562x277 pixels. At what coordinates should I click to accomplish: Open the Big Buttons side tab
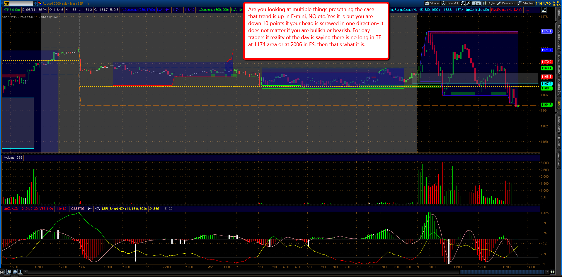point(559,87)
